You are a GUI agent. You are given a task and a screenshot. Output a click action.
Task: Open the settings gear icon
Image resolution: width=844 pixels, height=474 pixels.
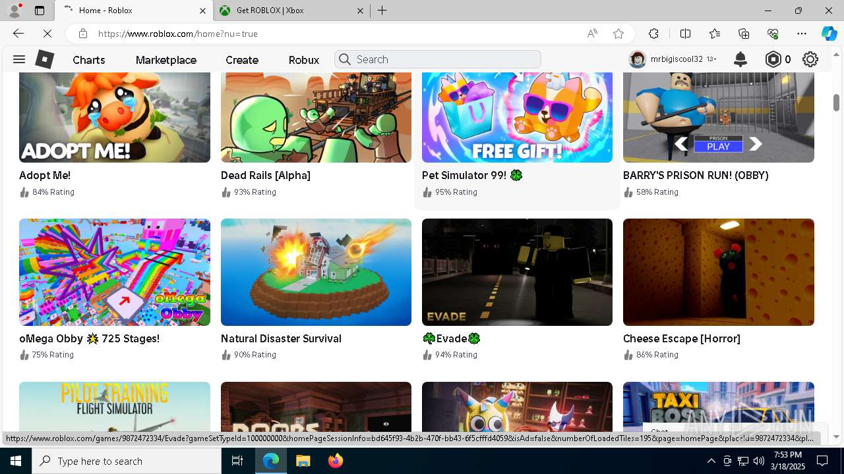[810, 59]
